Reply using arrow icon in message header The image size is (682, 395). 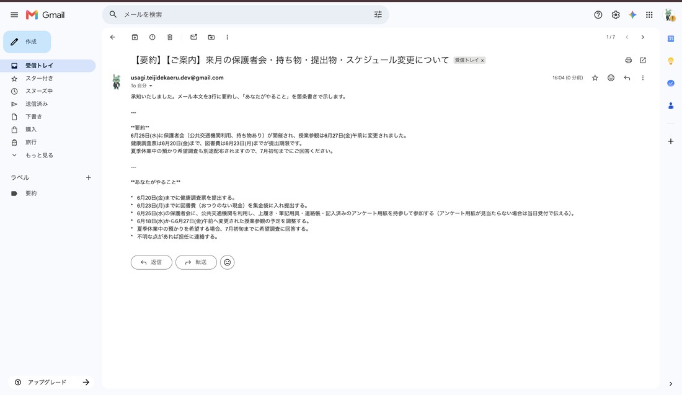click(x=627, y=78)
